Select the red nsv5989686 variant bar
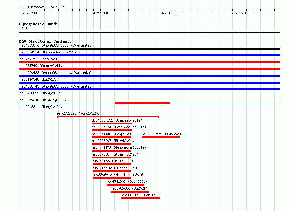Image resolution: width=289 pixels, height=211 pixels. click(130, 192)
